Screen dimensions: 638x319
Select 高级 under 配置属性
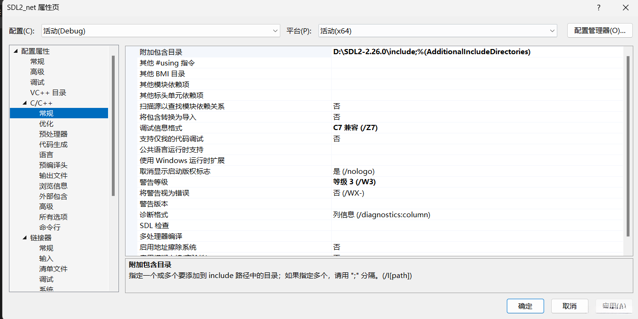tap(37, 72)
